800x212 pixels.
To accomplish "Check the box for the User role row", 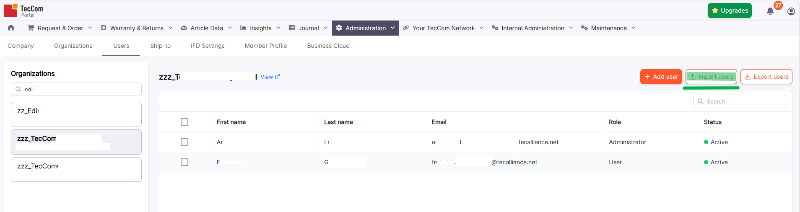I will click(184, 162).
